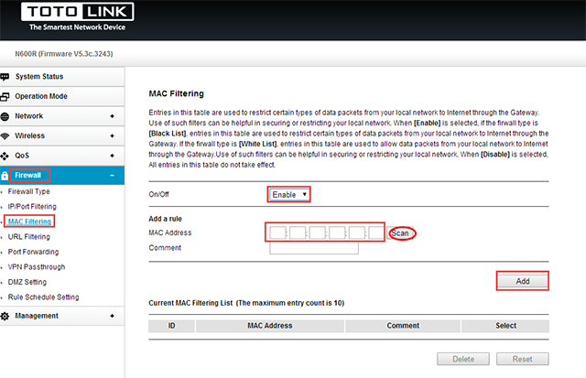Click the Delete button
Screen dimensions: 586x378
[463, 359]
